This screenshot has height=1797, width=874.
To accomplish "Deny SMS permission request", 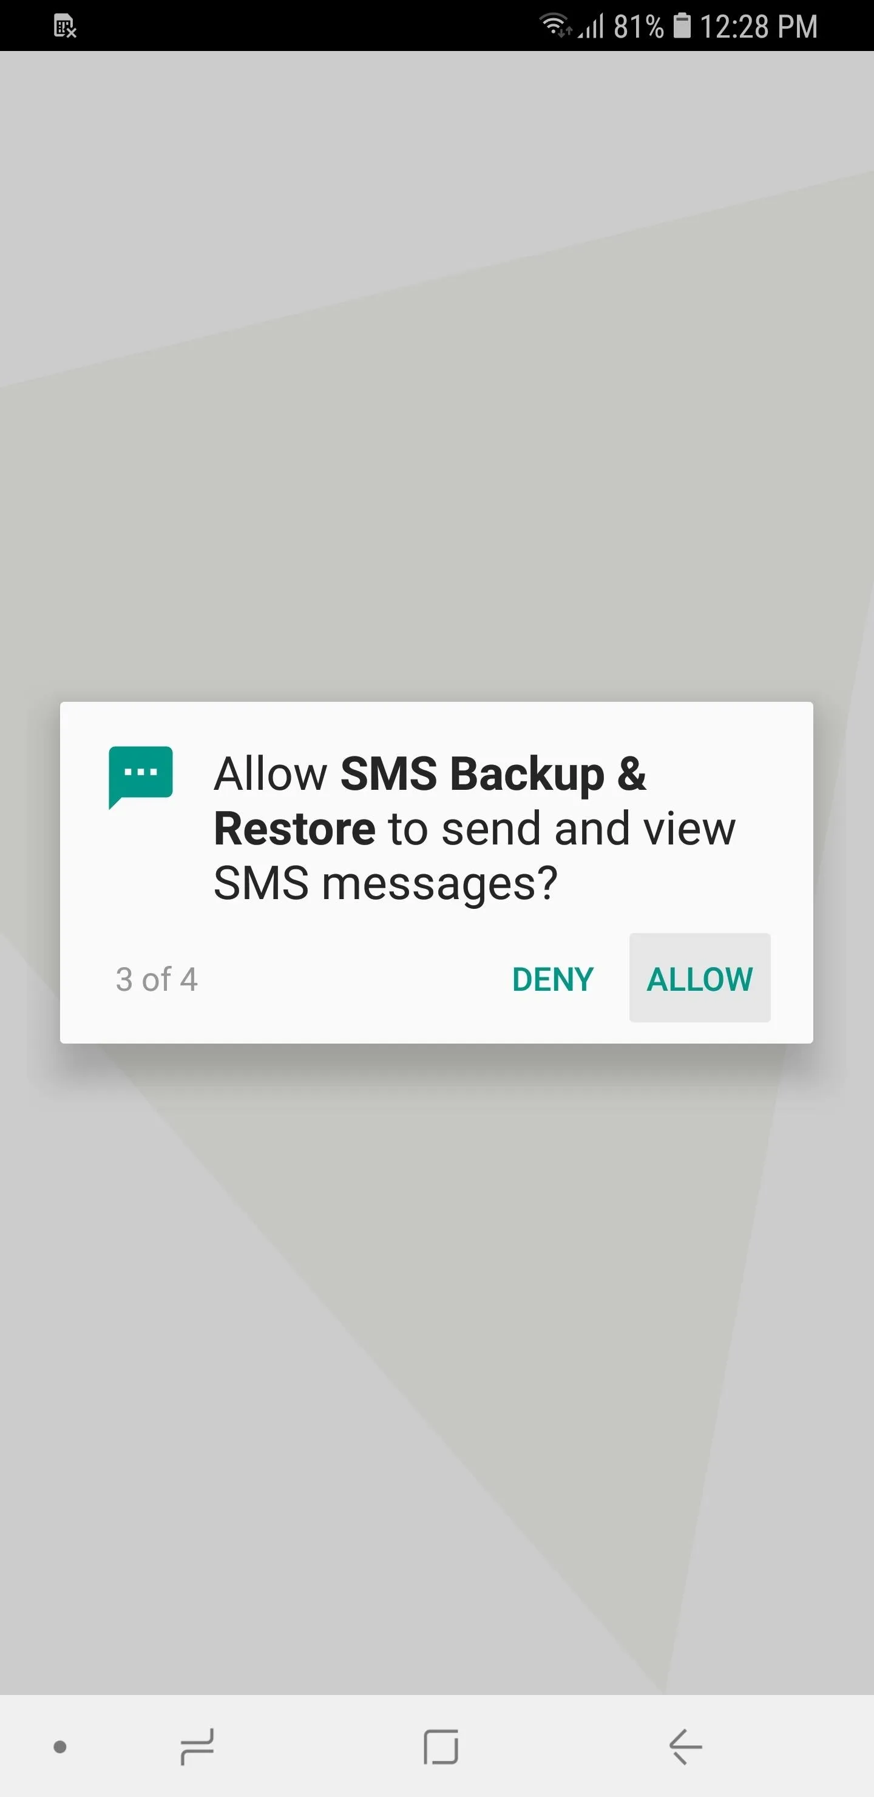I will (x=552, y=979).
